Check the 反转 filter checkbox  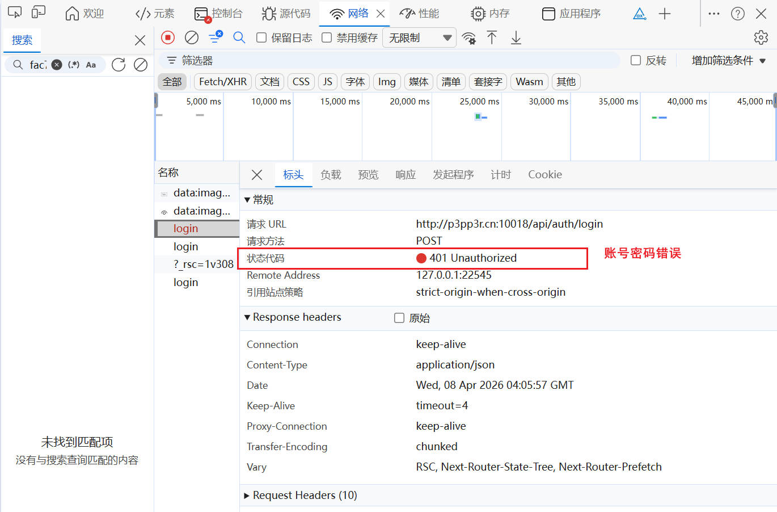pos(636,60)
